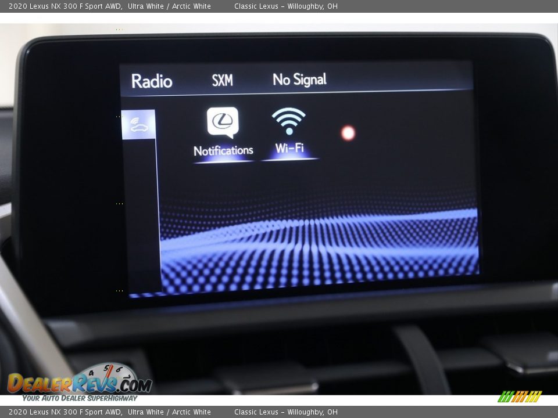
Task: Select the Lexus speech-bubble badge
Action: pyautogui.click(x=223, y=121)
